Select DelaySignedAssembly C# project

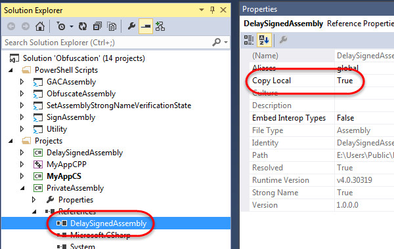tap(85, 153)
